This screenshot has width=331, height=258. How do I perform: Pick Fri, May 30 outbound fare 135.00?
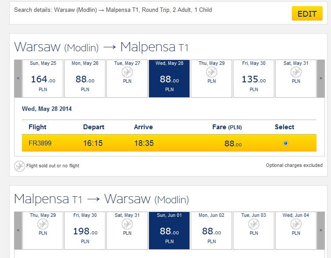pyautogui.click(x=254, y=78)
